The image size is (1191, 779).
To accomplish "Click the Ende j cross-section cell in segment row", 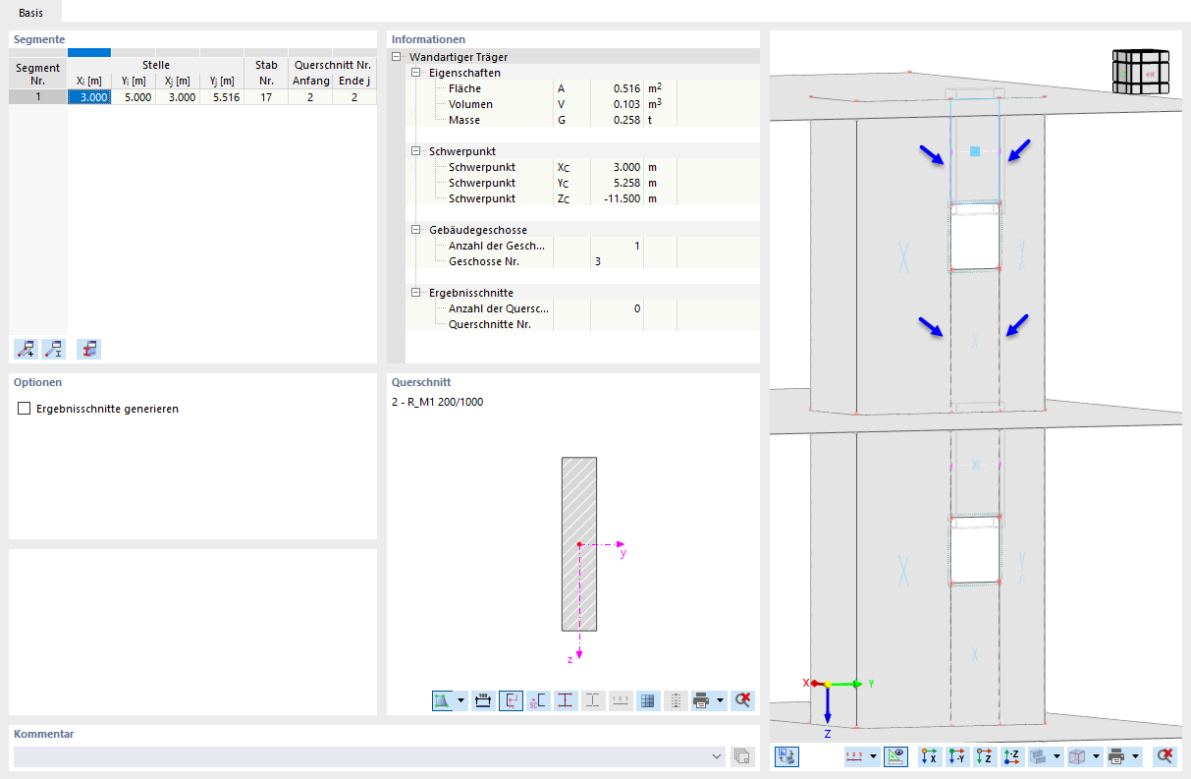I will (354, 97).
